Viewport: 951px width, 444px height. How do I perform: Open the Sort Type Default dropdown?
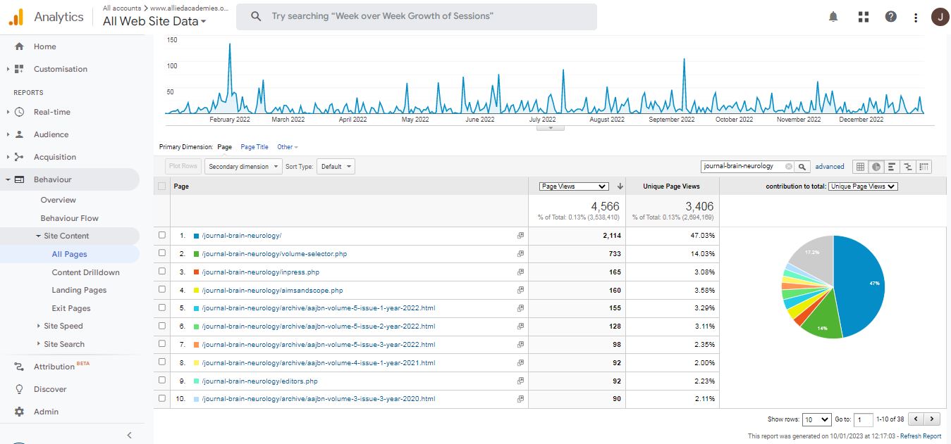tap(336, 167)
